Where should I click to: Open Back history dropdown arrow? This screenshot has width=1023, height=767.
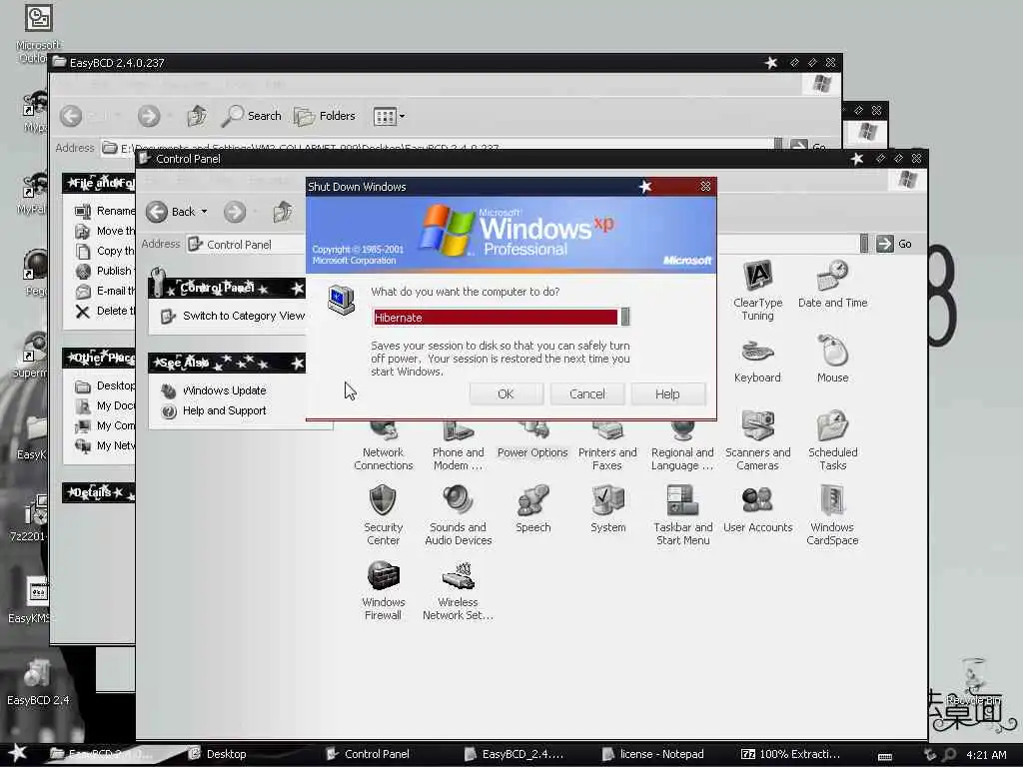pos(204,212)
